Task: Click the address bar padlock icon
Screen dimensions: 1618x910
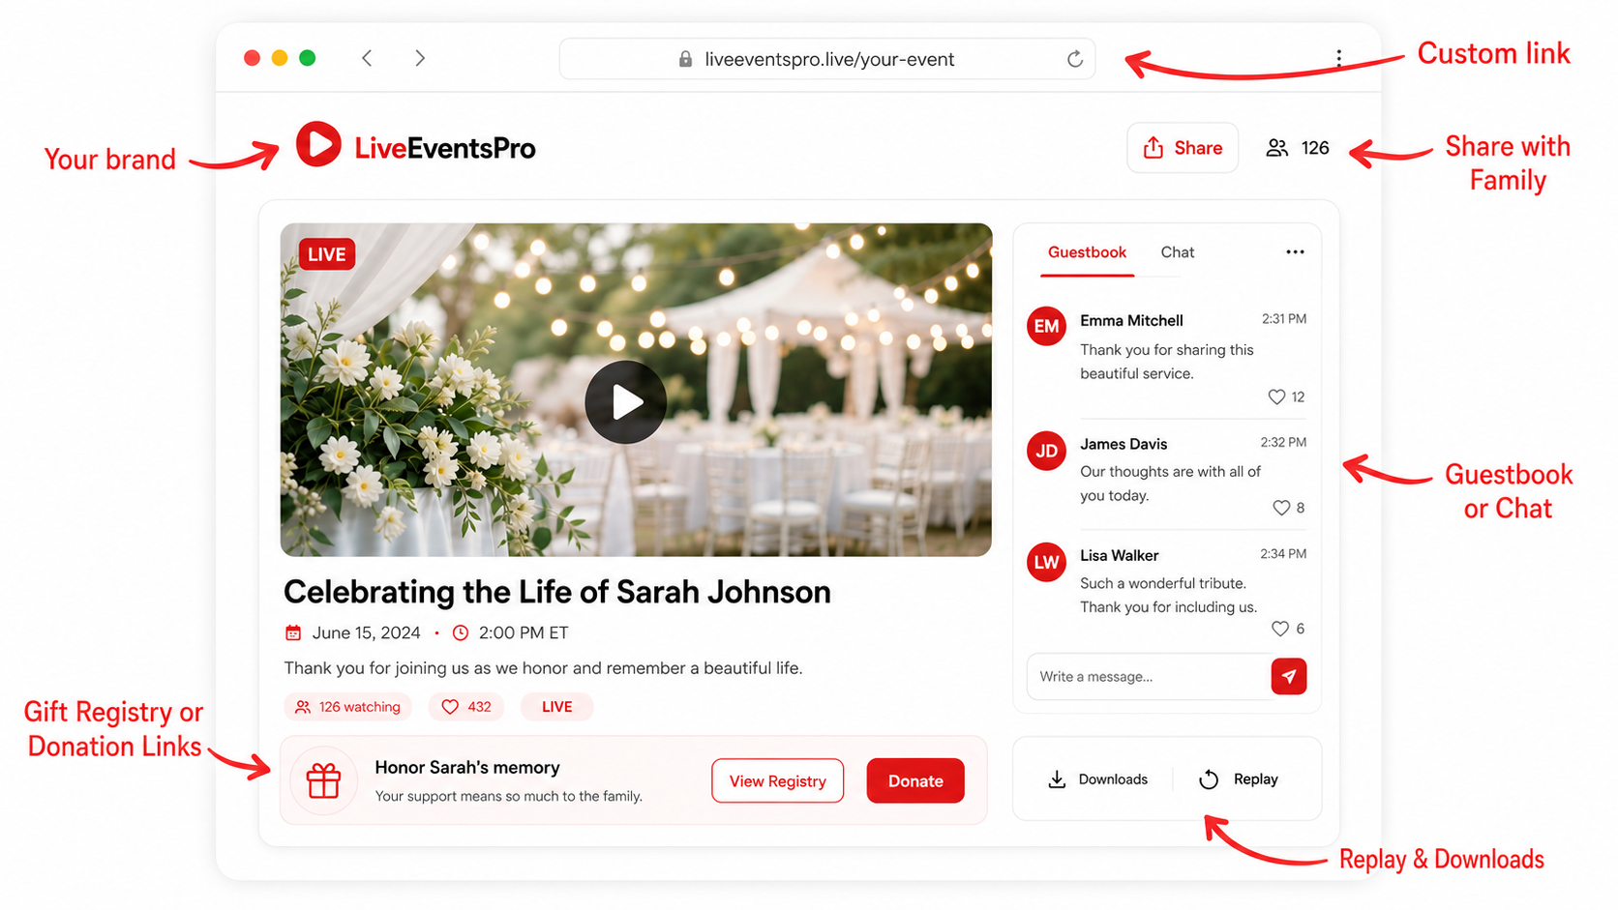Action: (685, 59)
